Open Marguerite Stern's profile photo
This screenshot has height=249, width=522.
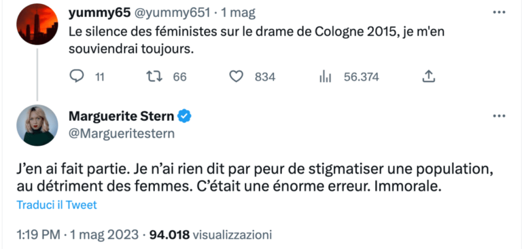point(37,126)
